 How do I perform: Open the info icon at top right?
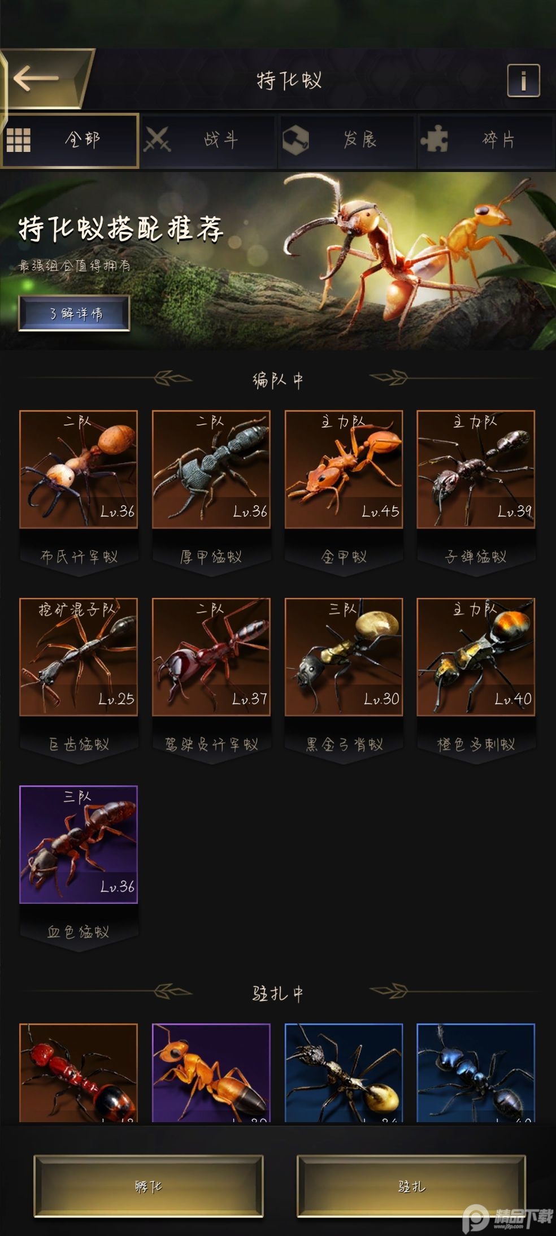pyautogui.click(x=523, y=81)
